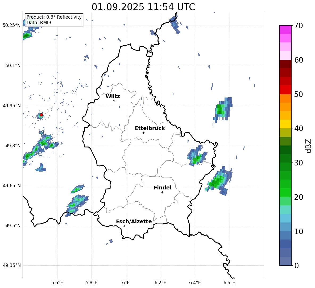Viewport: 315px width, 288px height.
Task: Click the 5.6°E longitude label
Action: [x=57, y=283]
